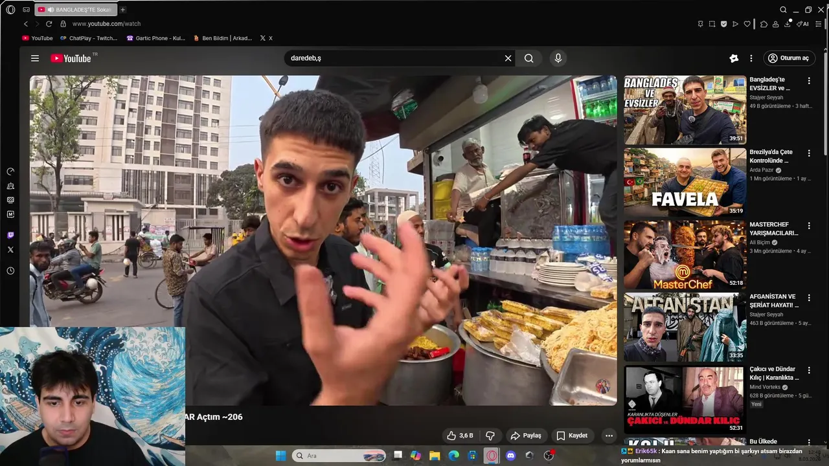Open the GX Corner gamepad icon

(26, 10)
